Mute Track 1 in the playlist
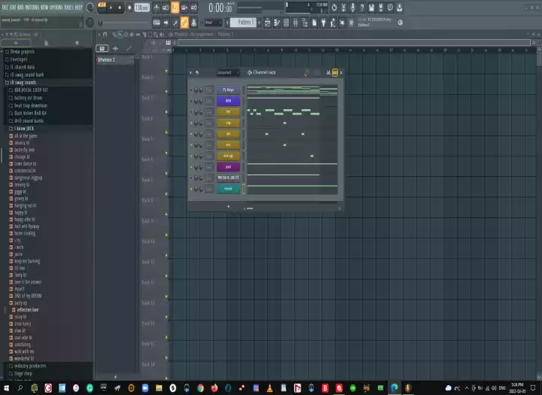 [x=166, y=71]
